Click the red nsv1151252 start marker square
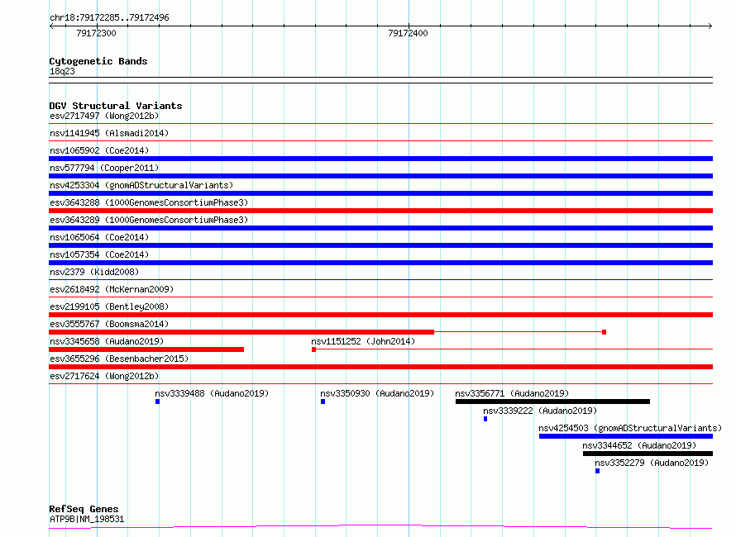The width and height of the screenshot is (736, 537). [313, 349]
